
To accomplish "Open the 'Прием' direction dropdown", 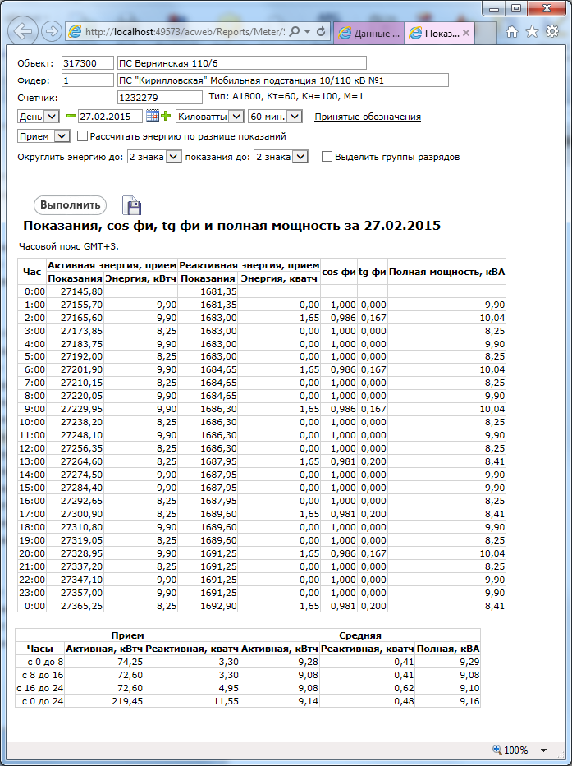I will (x=44, y=136).
